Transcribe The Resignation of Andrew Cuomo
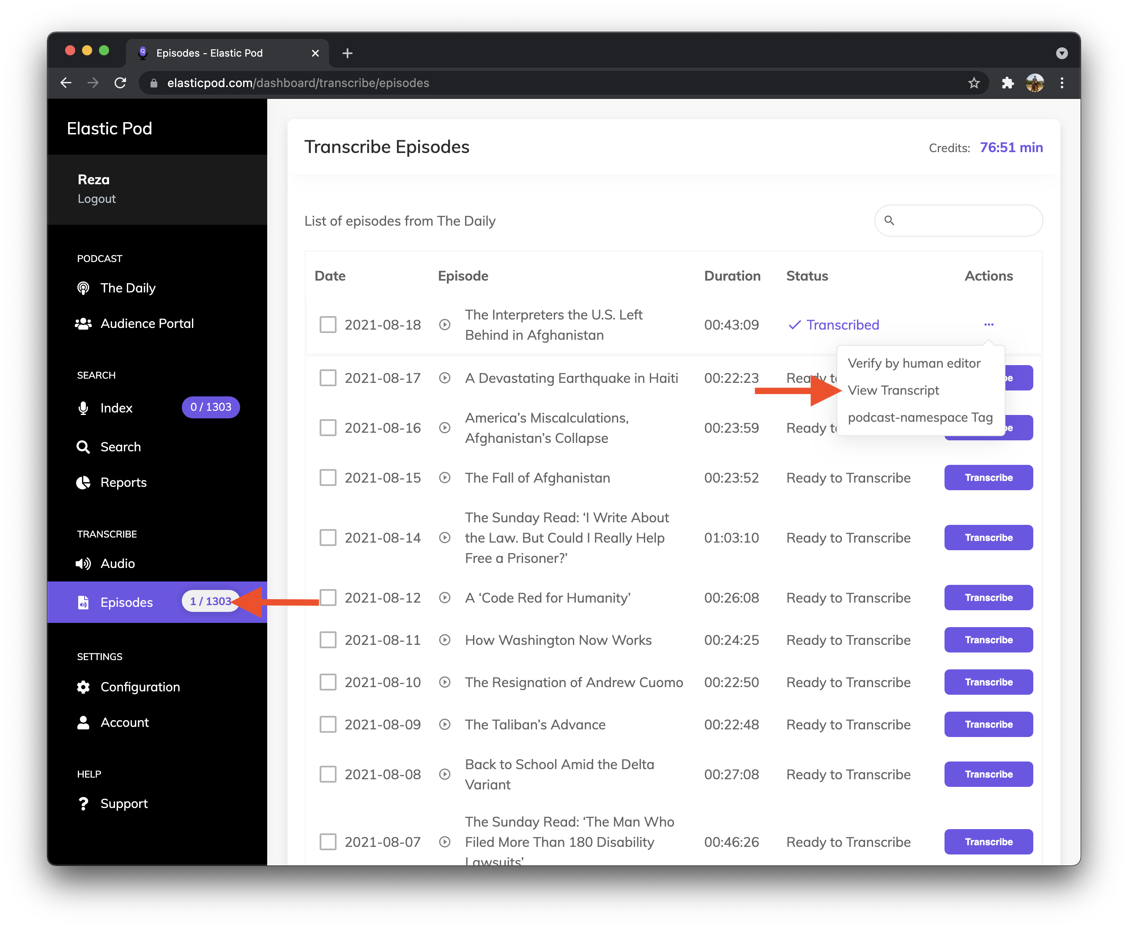The height and width of the screenshot is (928, 1128). (x=988, y=682)
